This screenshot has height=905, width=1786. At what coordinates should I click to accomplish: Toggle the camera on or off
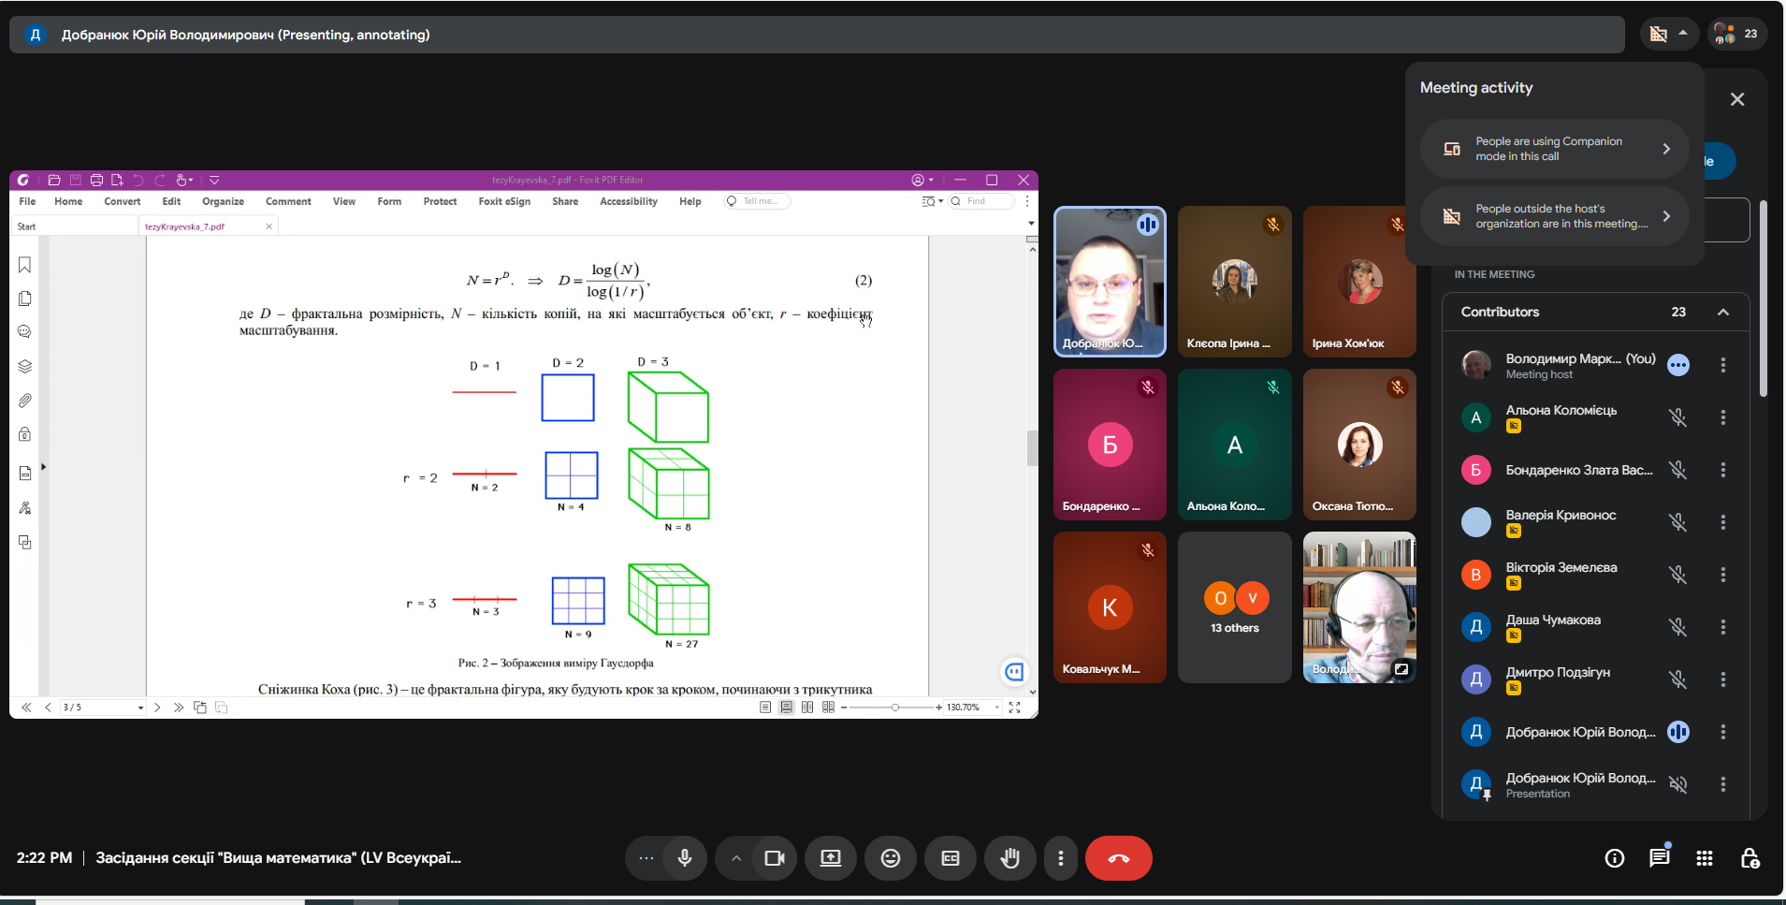pos(774,858)
